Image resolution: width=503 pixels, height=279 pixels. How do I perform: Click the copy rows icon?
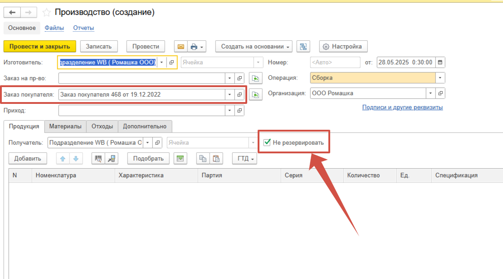point(203,158)
